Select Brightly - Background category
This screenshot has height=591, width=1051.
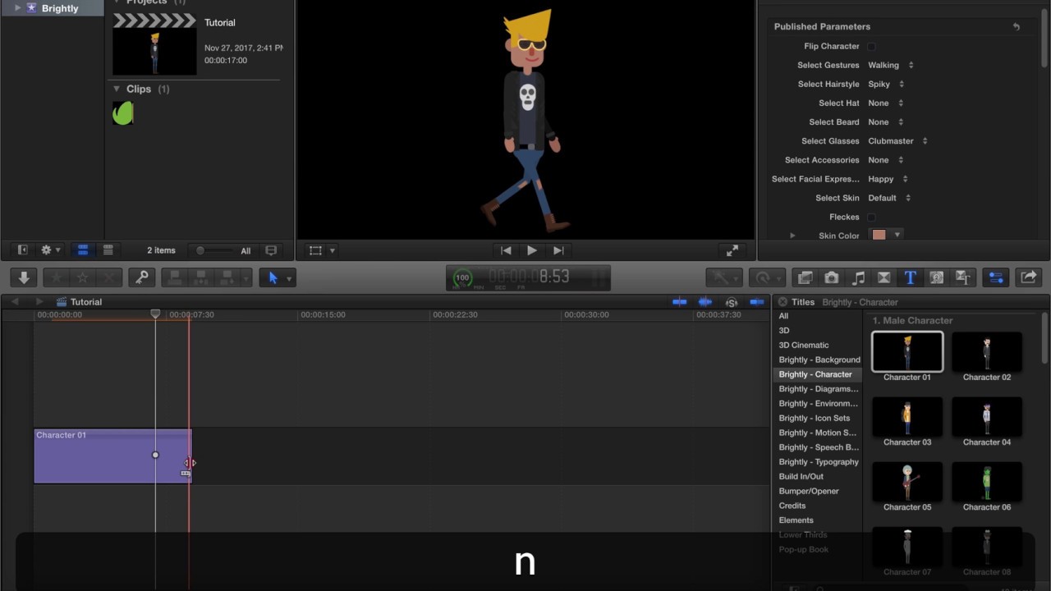(x=819, y=360)
